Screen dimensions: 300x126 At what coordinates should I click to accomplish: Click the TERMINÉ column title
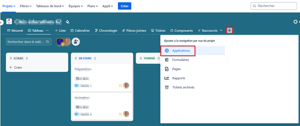pos(150,58)
